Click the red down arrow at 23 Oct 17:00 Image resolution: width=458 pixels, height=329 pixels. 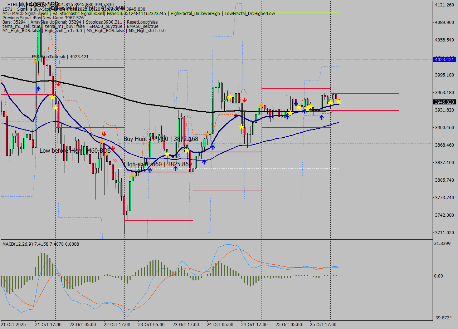point(190,141)
